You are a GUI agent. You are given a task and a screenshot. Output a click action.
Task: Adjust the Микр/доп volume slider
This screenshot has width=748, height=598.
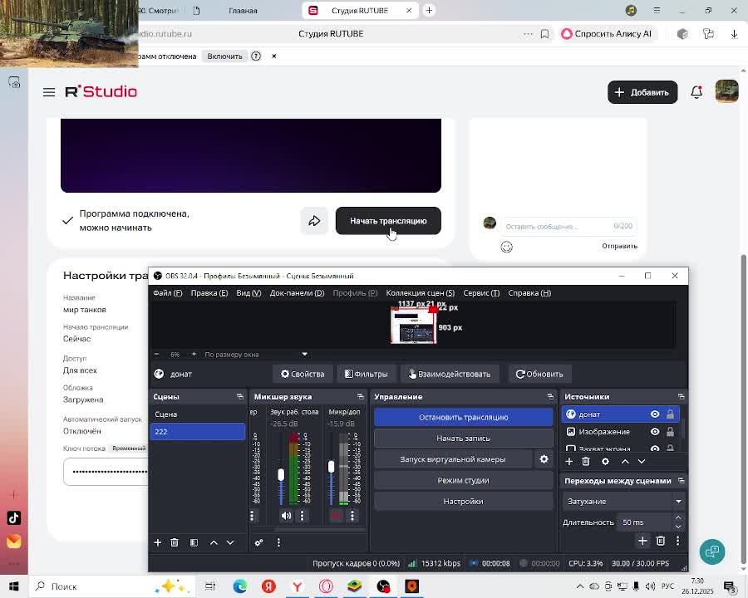pyautogui.click(x=331, y=467)
